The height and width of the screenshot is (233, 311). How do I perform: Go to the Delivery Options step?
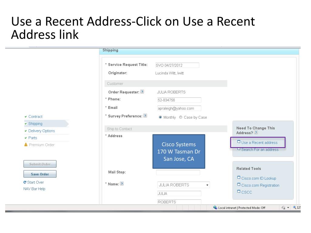click(41, 131)
